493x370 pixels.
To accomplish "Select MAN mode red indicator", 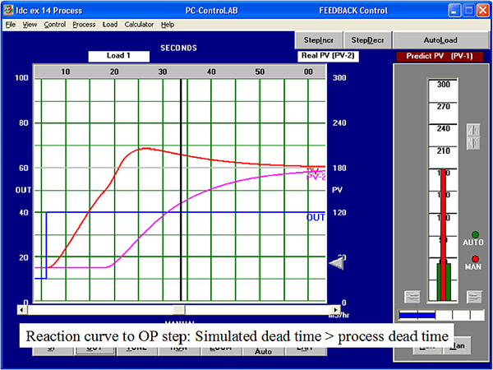I will (475, 259).
